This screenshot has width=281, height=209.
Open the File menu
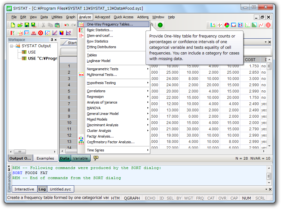[14, 17]
